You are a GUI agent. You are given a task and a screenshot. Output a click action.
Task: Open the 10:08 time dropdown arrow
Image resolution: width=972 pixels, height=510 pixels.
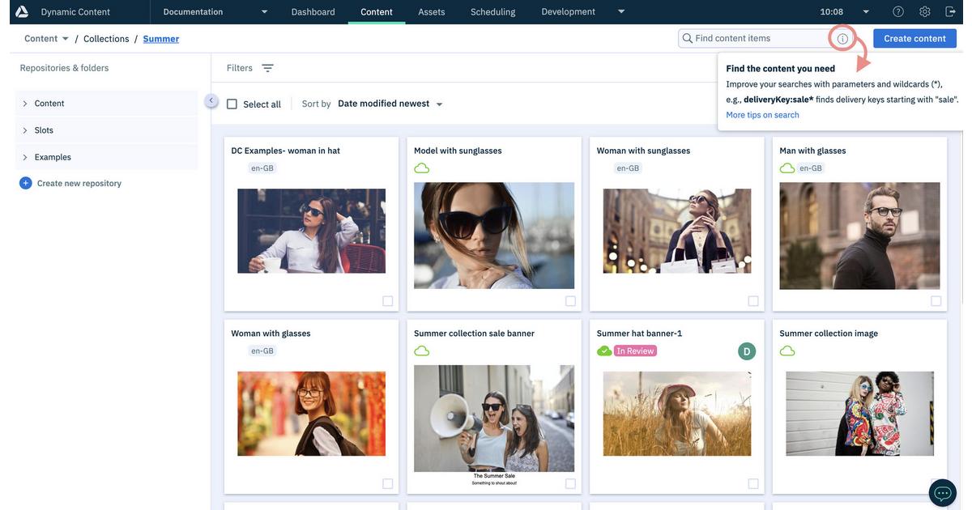pyautogui.click(x=866, y=11)
